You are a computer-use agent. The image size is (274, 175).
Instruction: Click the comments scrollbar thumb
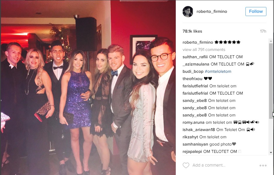(271, 81)
